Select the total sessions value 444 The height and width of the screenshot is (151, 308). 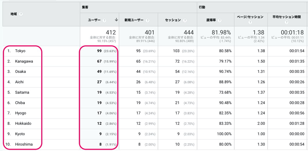(x=189, y=32)
